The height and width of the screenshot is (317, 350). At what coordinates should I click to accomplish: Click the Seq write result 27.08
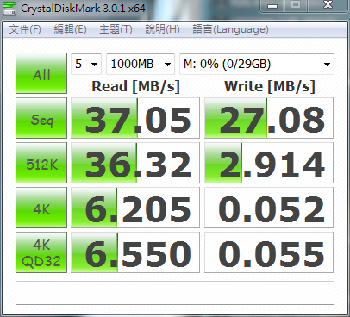point(269,118)
